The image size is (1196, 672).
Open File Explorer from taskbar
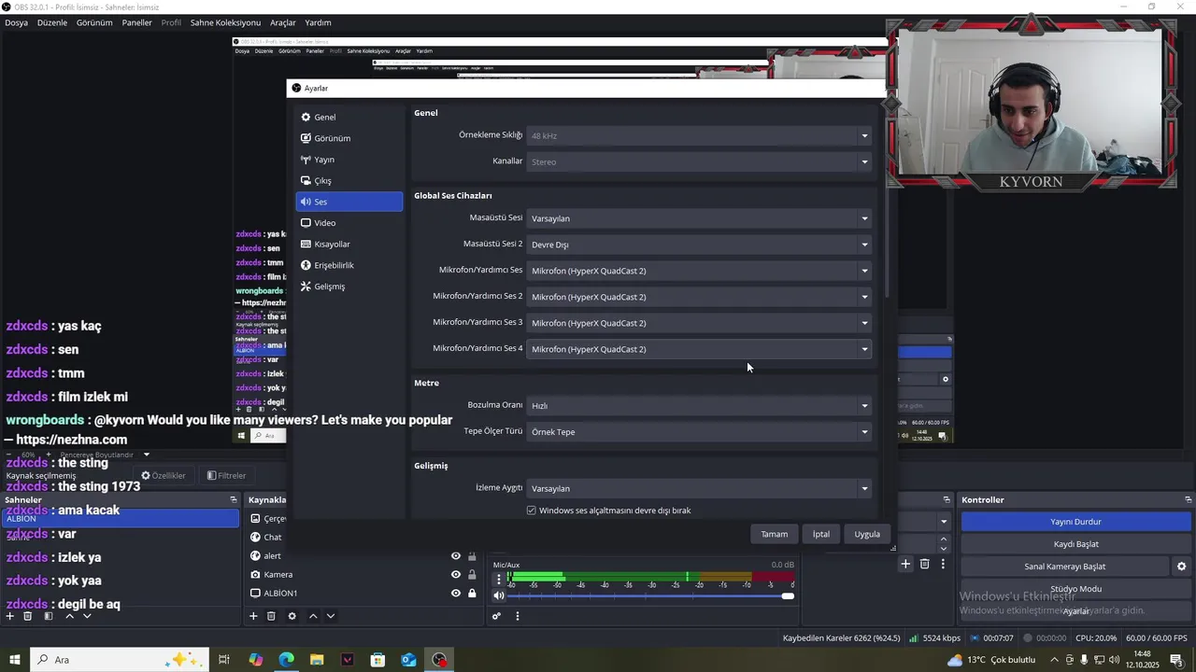317,660
